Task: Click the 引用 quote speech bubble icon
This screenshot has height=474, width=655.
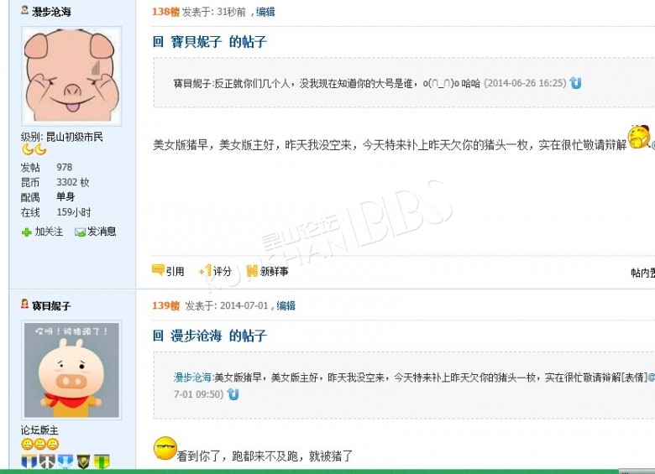Action: tap(158, 270)
